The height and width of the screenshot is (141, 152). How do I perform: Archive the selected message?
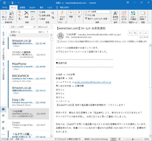(33, 16)
